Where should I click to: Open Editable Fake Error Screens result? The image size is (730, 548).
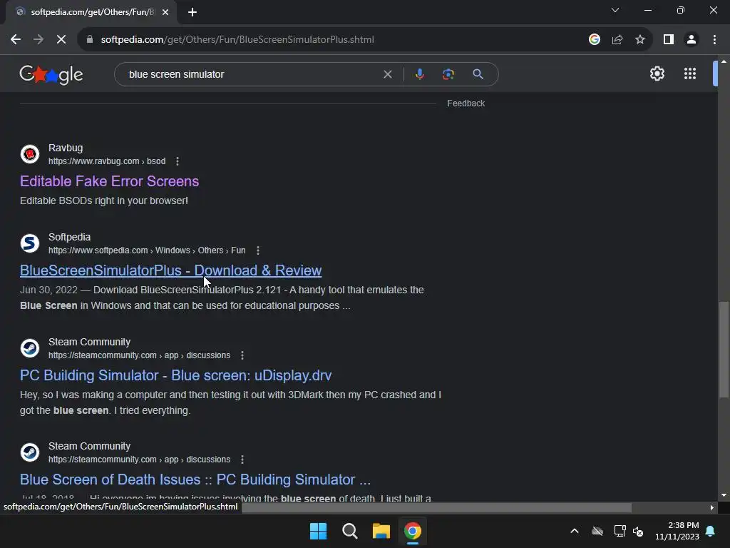click(109, 181)
